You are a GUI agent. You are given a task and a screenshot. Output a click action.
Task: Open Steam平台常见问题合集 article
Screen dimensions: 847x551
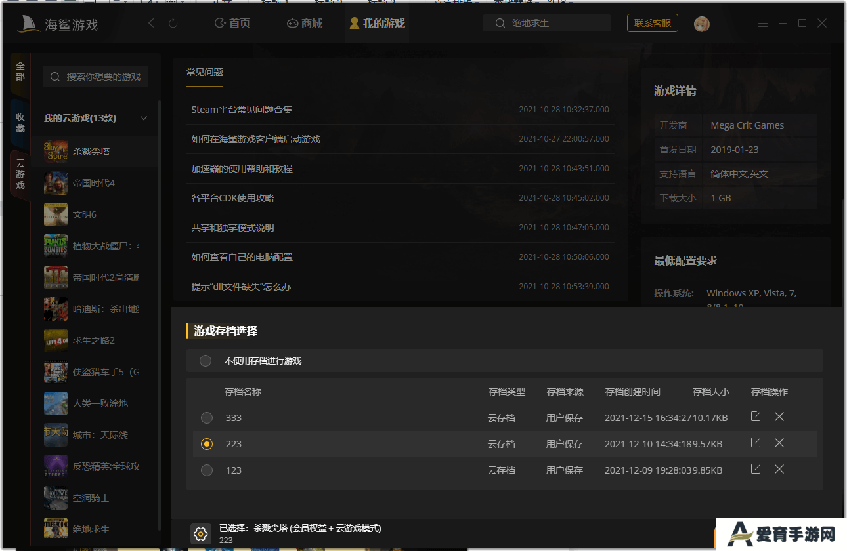(x=242, y=110)
